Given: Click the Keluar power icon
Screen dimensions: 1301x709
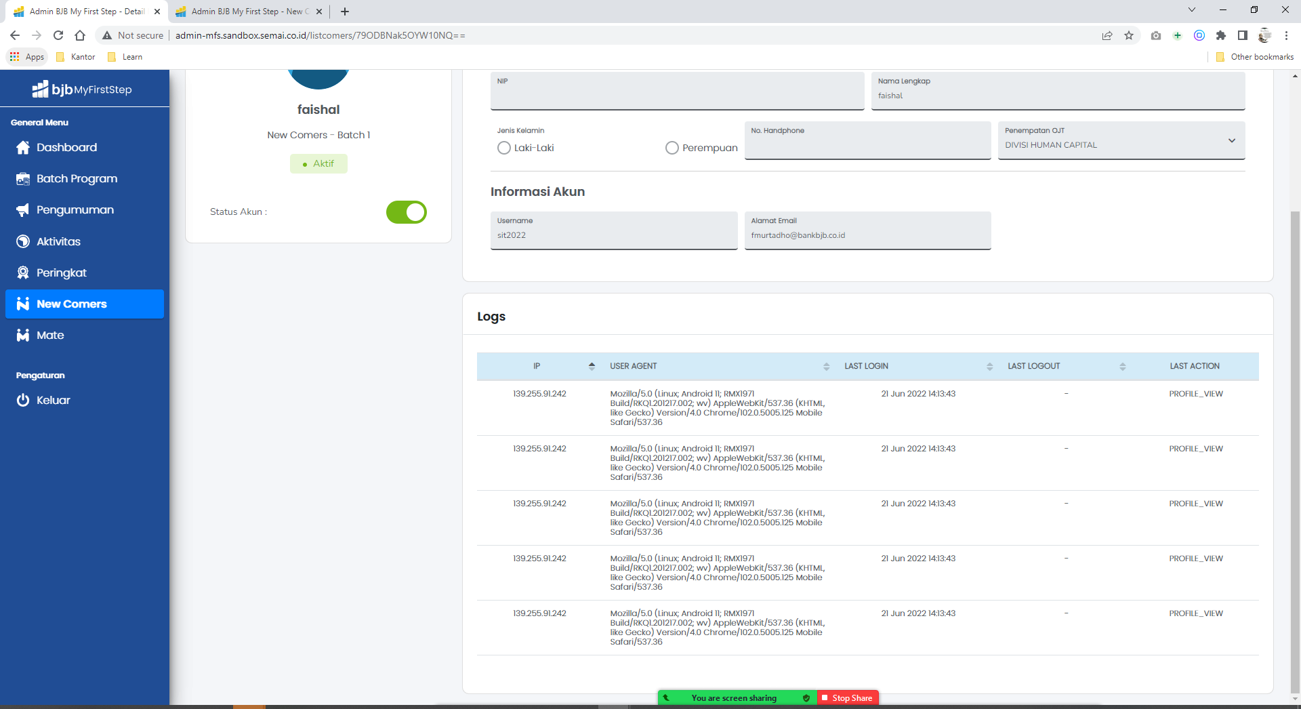Looking at the screenshot, I should 23,400.
